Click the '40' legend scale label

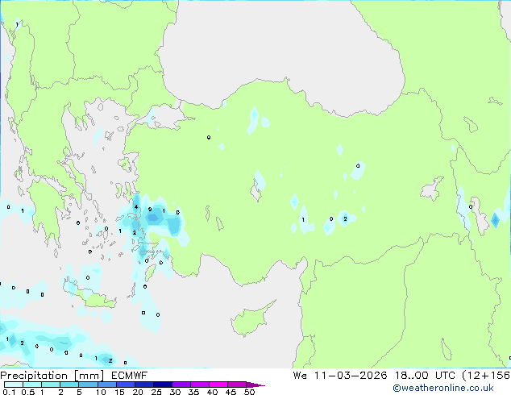212,392
